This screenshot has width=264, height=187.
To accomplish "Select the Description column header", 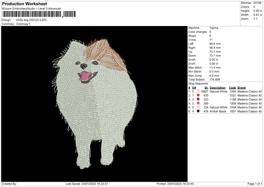I will click(x=218, y=87).
